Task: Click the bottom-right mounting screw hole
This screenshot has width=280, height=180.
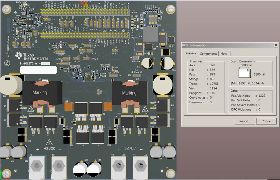Action: (171, 173)
